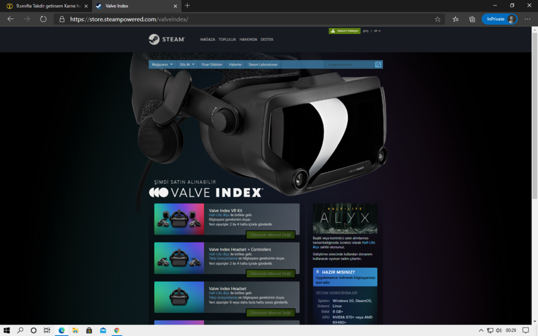538x336 pixels.
Task: Click 'Takip İstasyonlarına' link in Headset + Controllers card
Action: 223,258
